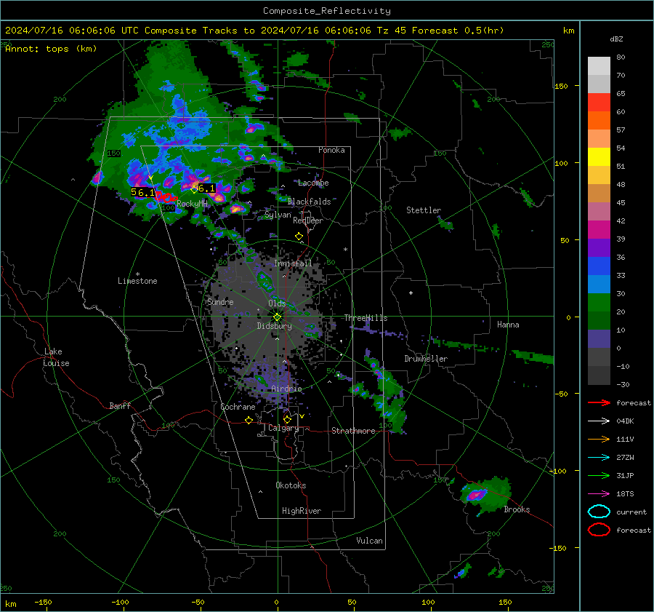
Task: Click the red forecast ellipse icon
Action: coord(599,530)
